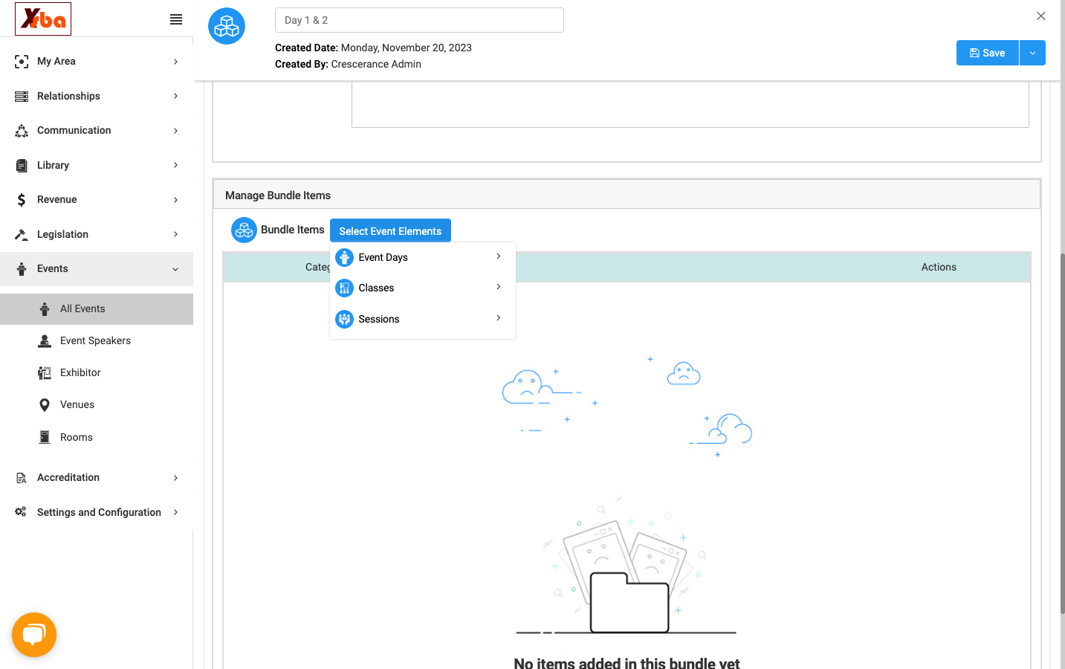
Task: Expand the My Area chevron
Action: coord(175,62)
